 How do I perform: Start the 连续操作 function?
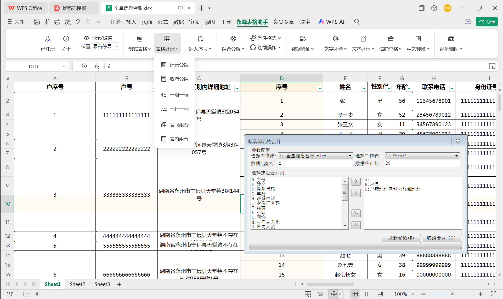(x=265, y=47)
